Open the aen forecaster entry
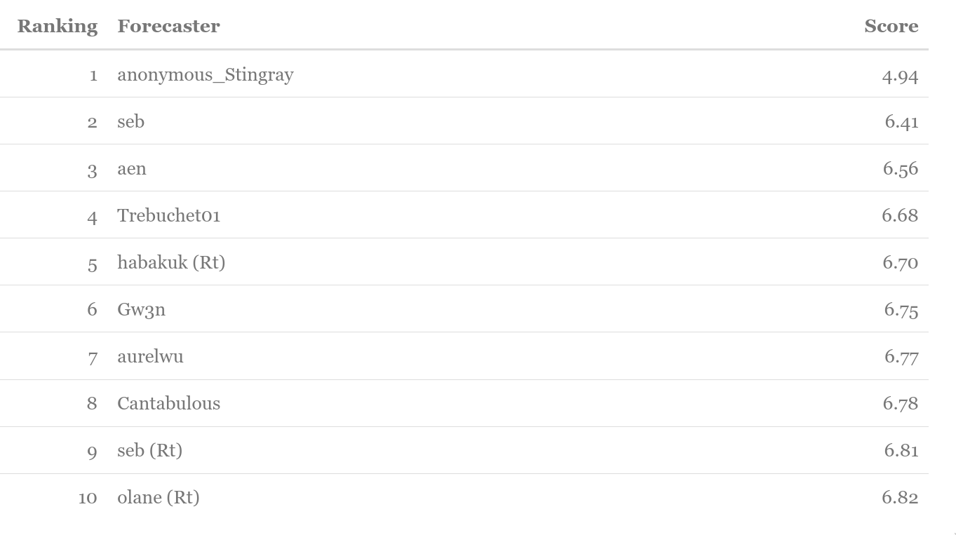Viewport: 956px width, 535px height. [x=132, y=168]
